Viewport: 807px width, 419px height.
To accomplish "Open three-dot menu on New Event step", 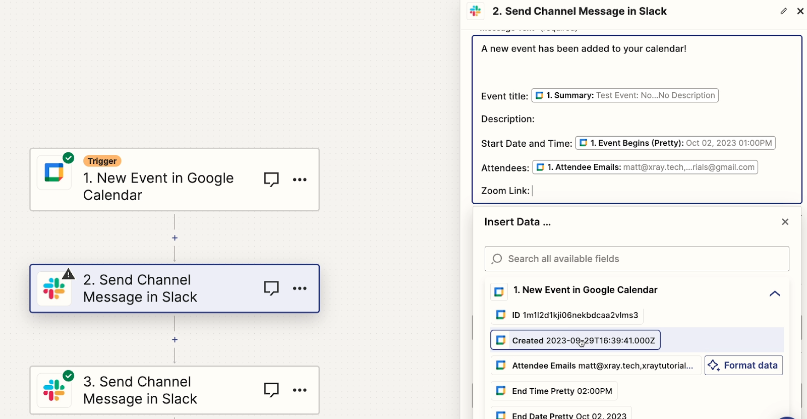I will point(300,179).
